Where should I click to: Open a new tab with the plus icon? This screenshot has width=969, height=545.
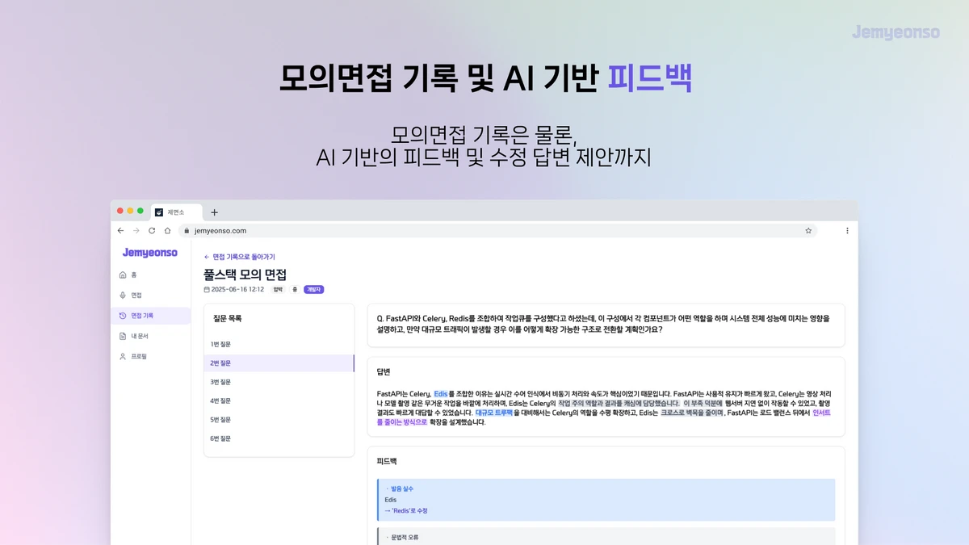coord(214,212)
